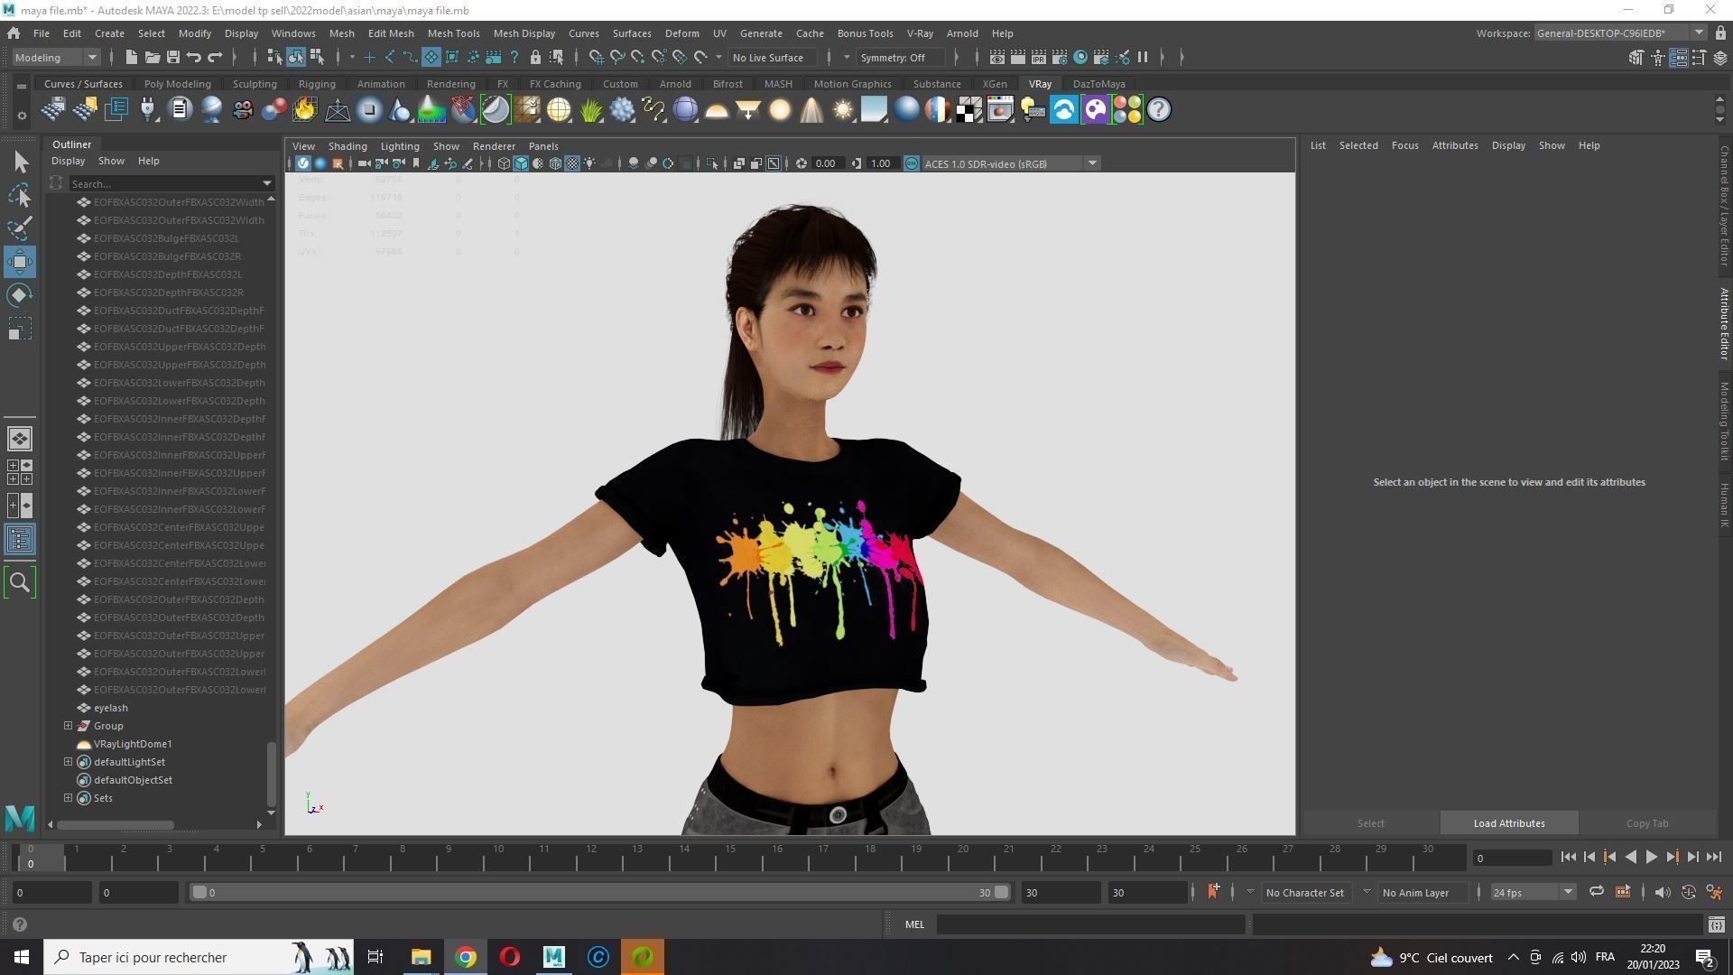Toggle audio mute speaker icon
The height and width of the screenshot is (975, 1733).
coord(1662,892)
